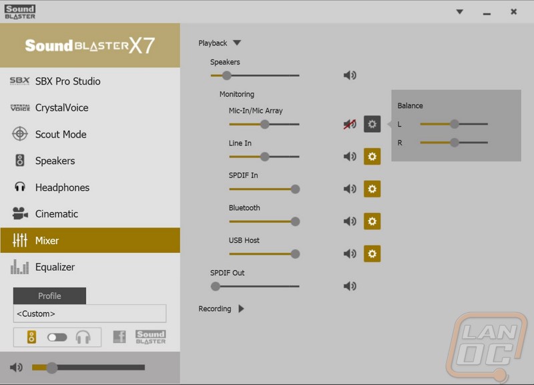
Task: Collapse the Playback section
Action: pyautogui.click(x=237, y=43)
